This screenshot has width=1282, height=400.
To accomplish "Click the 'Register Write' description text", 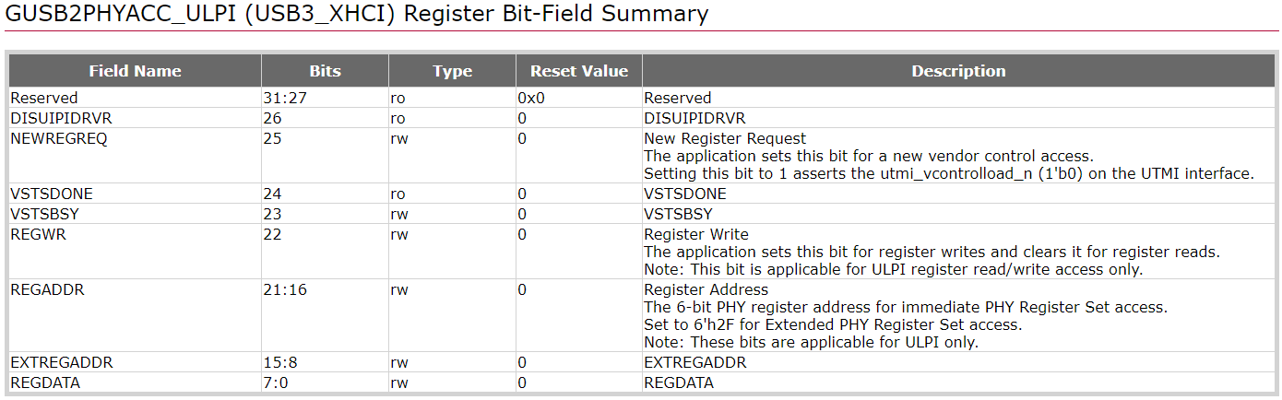I will coord(696,234).
